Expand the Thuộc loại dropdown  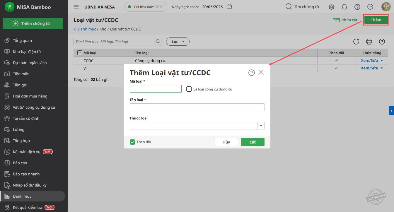[261, 126]
